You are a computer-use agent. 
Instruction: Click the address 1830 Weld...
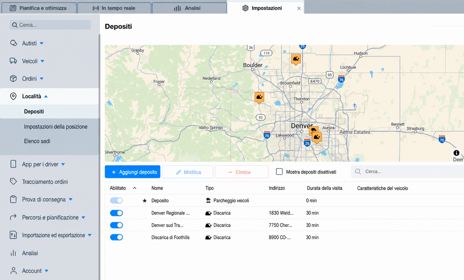pos(281,213)
